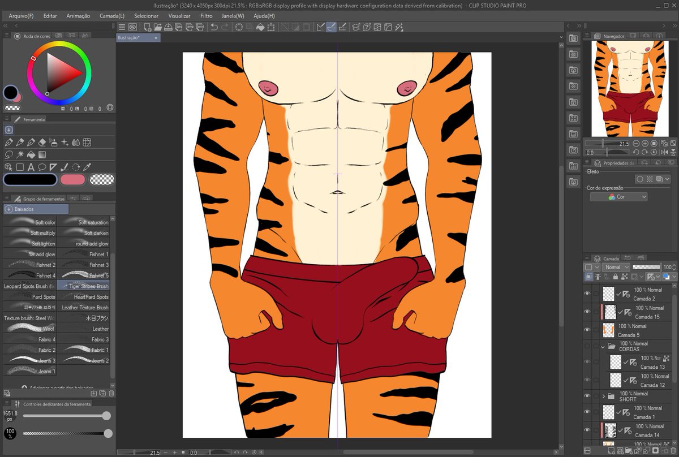This screenshot has width=679, height=457.
Task: Select the Leather Texture Brush
Action: pos(83,307)
